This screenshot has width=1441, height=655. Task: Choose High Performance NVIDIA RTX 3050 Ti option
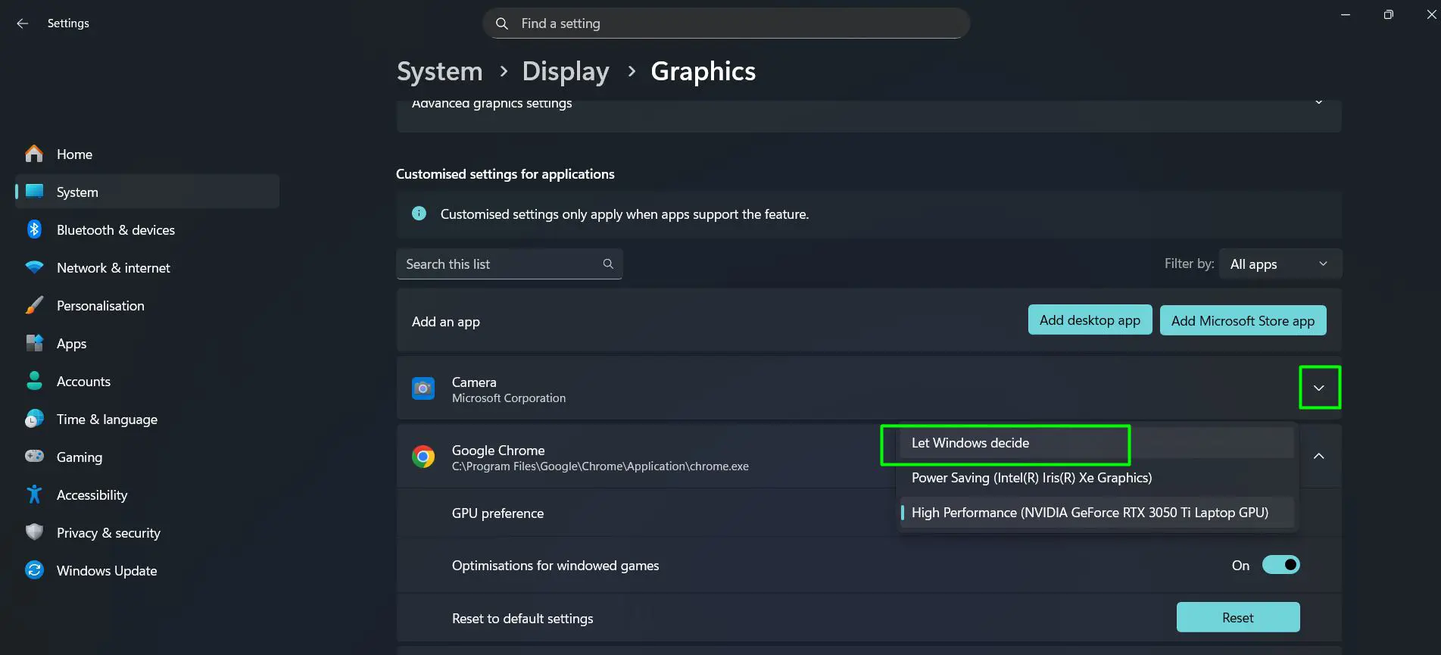tap(1096, 513)
